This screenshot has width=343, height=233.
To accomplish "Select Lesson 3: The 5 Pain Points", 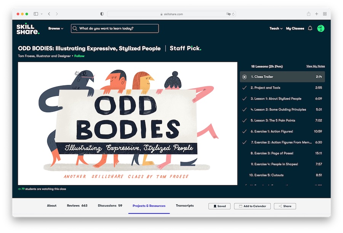I will 282,120.
